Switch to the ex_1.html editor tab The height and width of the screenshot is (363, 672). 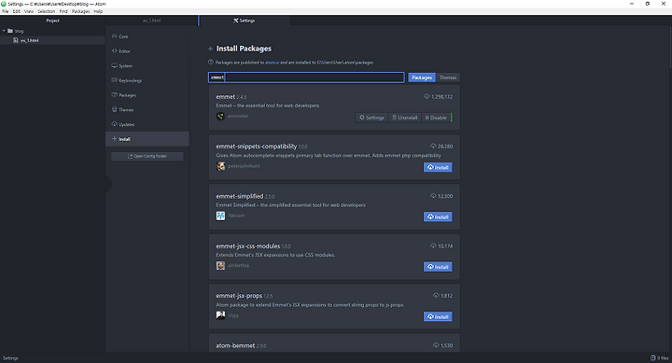[152, 21]
